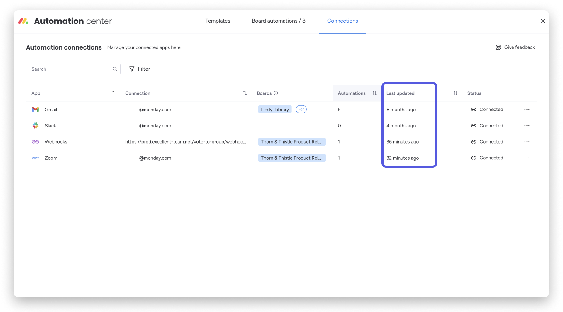Open the actions menu for the Webhooks connection
The height and width of the screenshot is (312, 563).
tap(527, 142)
